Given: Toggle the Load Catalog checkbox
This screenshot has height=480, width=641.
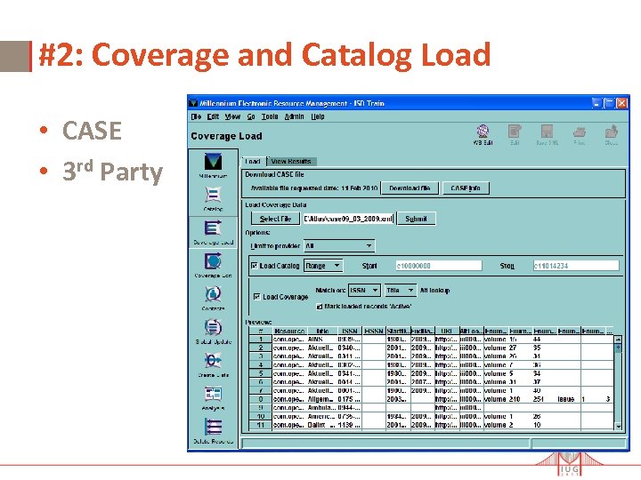Looking at the screenshot, I should click(x=255, y=266).
